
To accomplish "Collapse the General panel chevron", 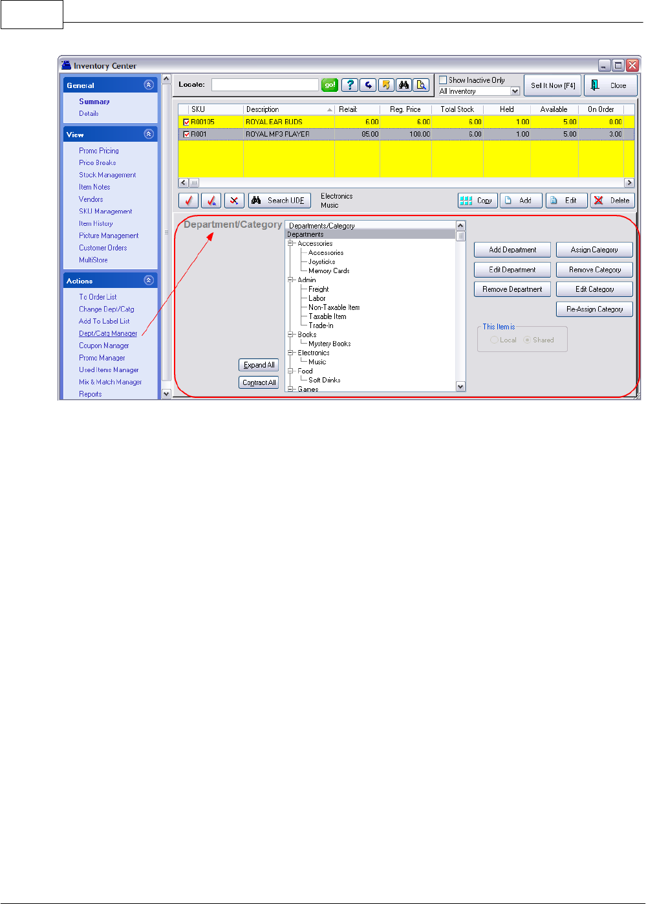I will coord(149,85).
